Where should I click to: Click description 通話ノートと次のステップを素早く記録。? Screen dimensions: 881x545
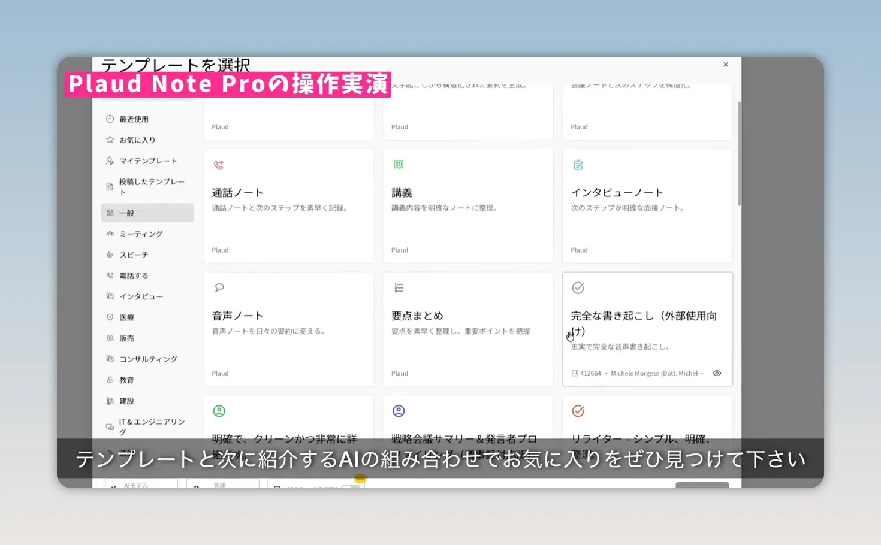coord(279,208)
